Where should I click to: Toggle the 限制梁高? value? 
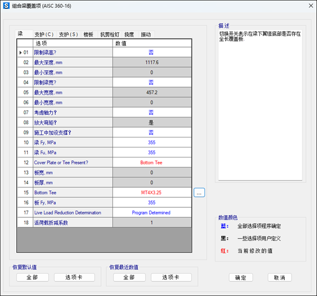(x=151, y=52)
